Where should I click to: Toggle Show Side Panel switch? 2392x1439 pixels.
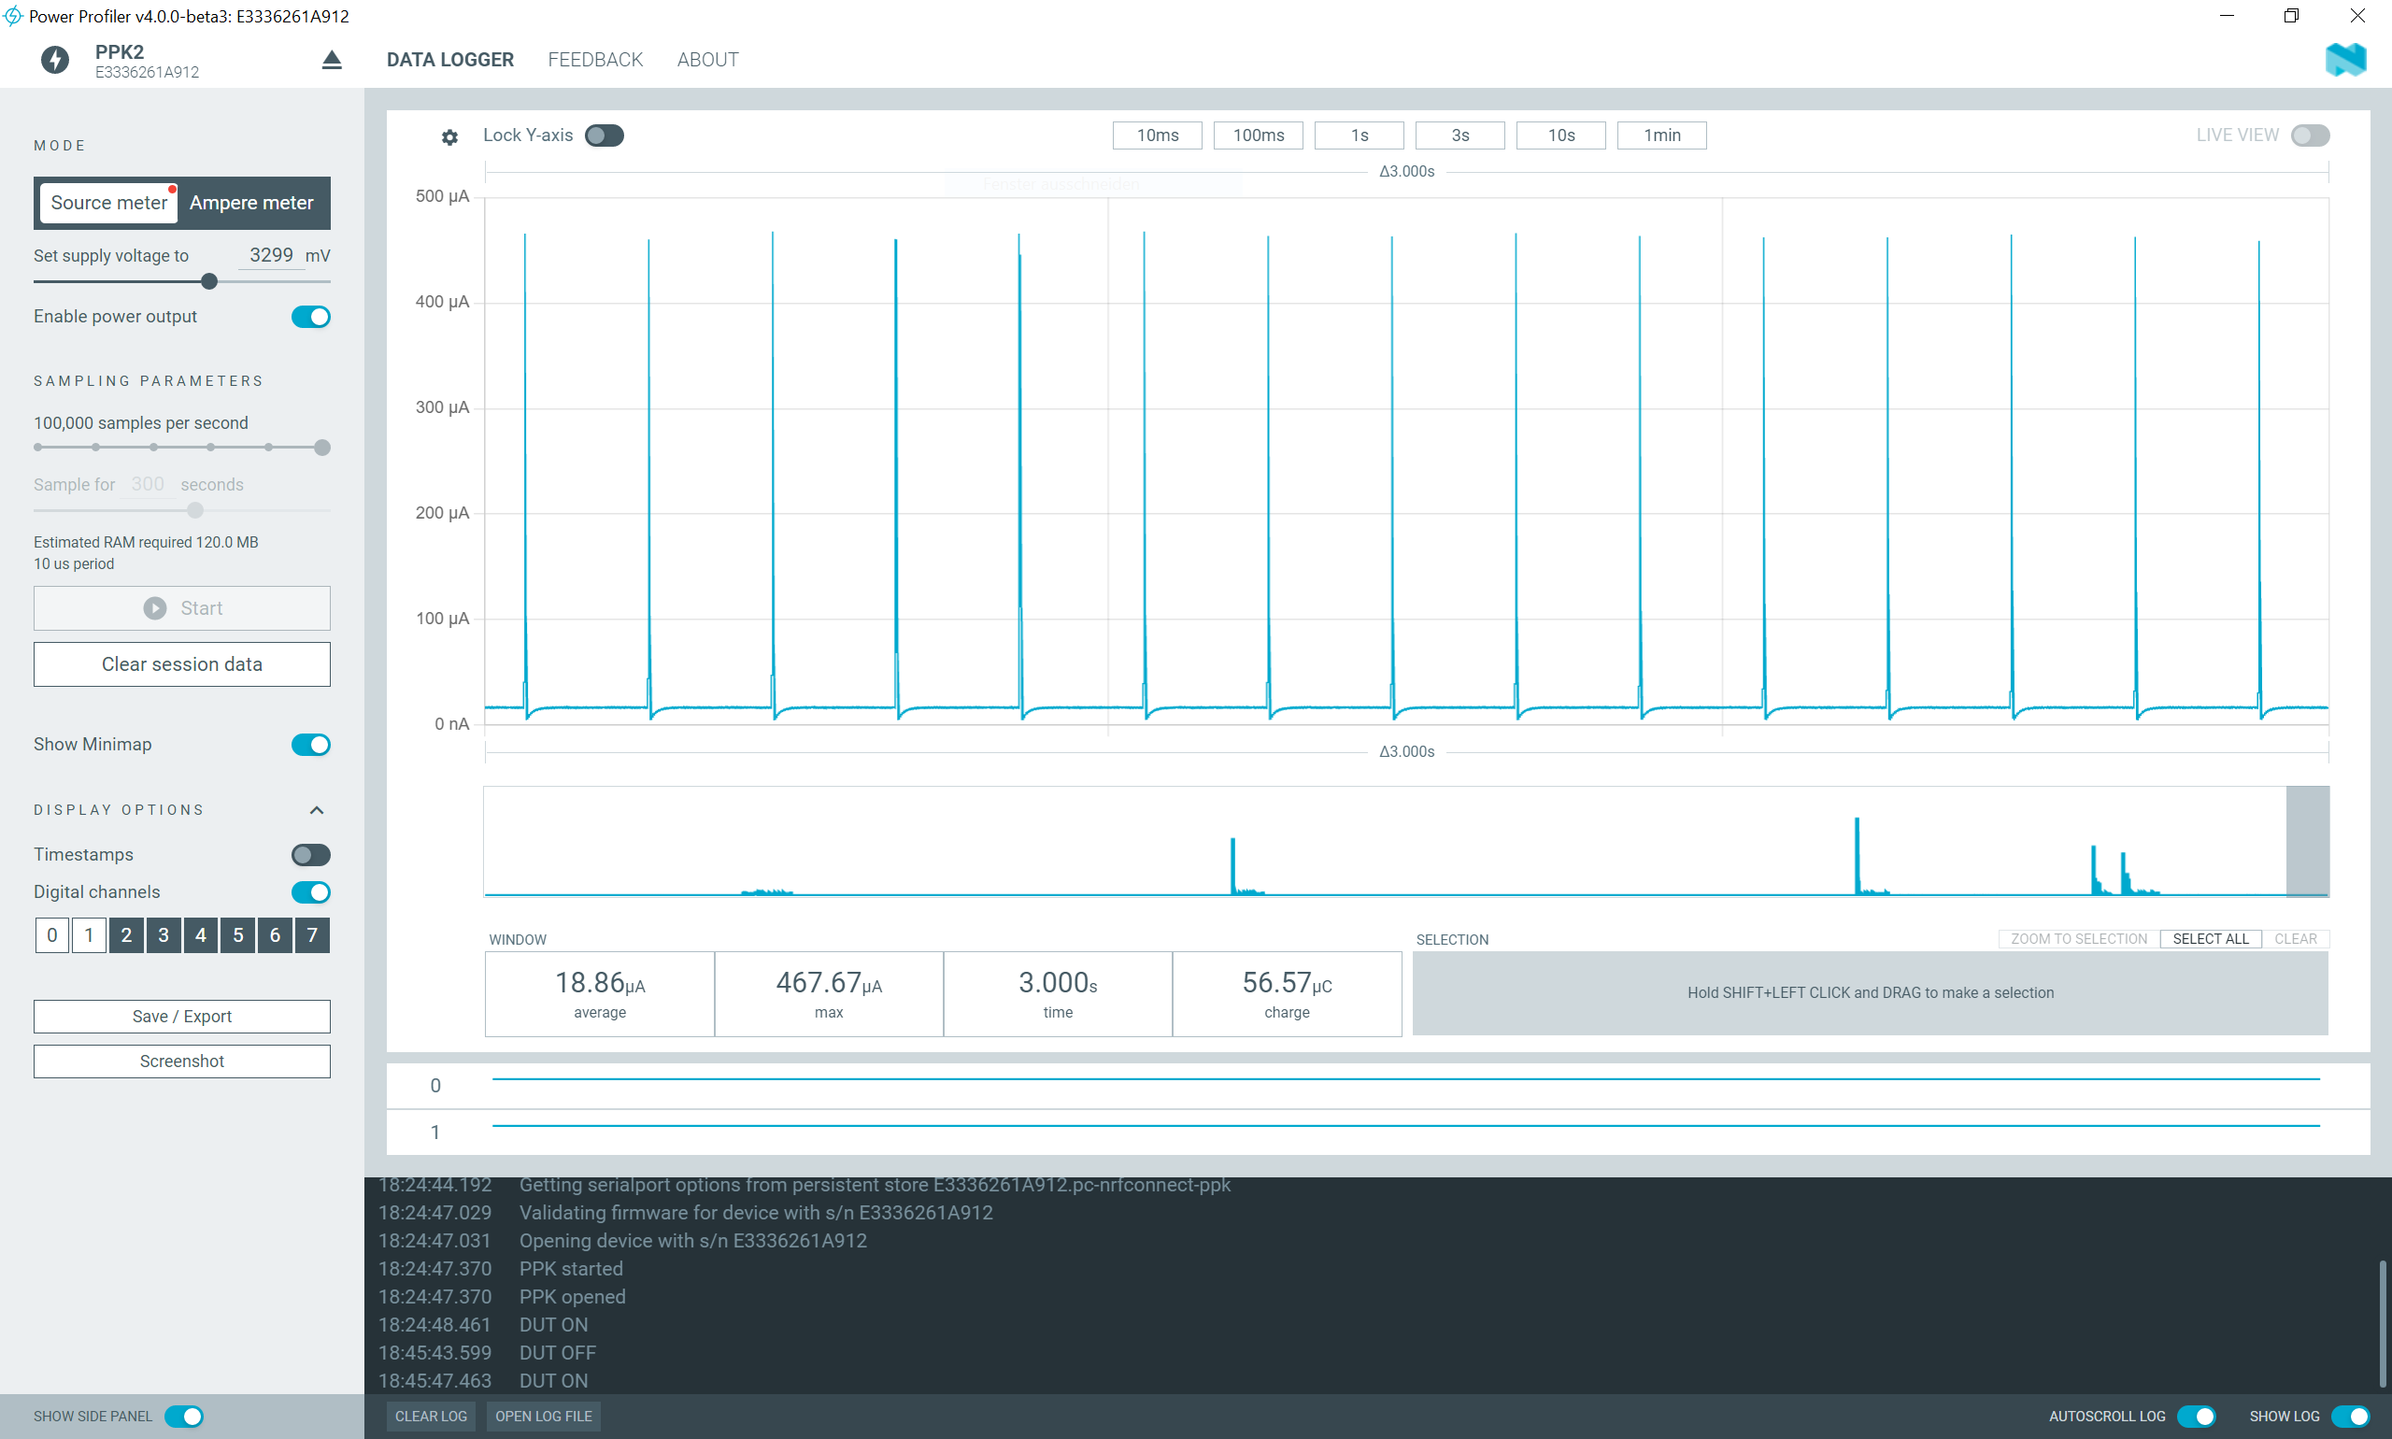tap(184, 1417)
